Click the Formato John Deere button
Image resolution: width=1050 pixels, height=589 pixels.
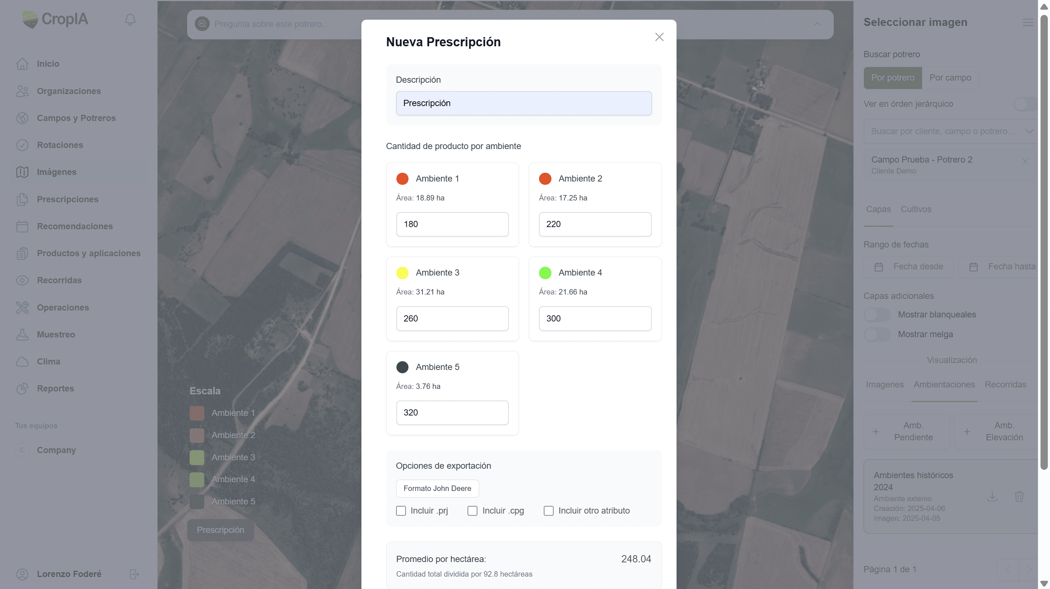(437, 488)
